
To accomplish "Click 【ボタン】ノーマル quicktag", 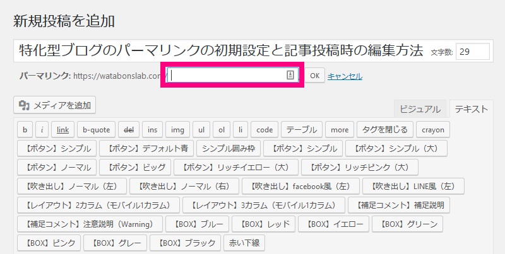I will point(57,167).
